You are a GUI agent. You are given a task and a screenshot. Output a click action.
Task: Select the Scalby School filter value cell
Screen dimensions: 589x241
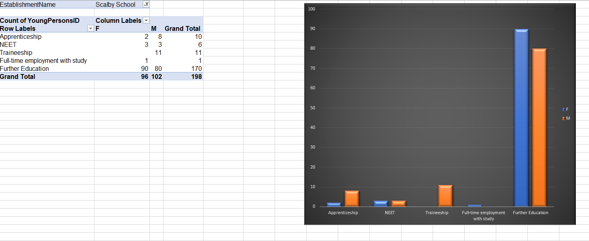[122, 4]
